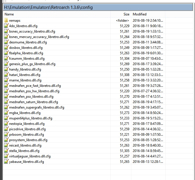Select yabause_libretro.dll.cfg file name
195x180 pixels.
(27, 162)
